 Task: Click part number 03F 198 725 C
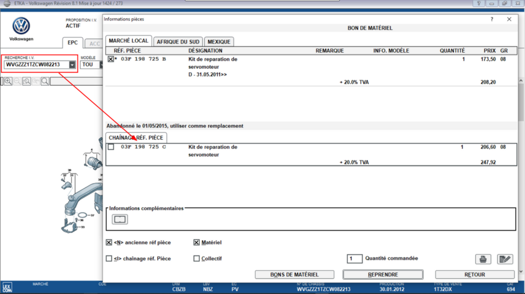(x=144, y=147)
